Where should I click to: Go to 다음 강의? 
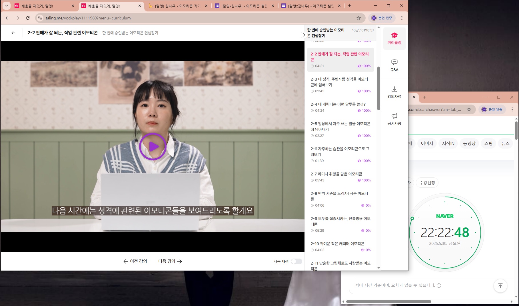point(170,261)
